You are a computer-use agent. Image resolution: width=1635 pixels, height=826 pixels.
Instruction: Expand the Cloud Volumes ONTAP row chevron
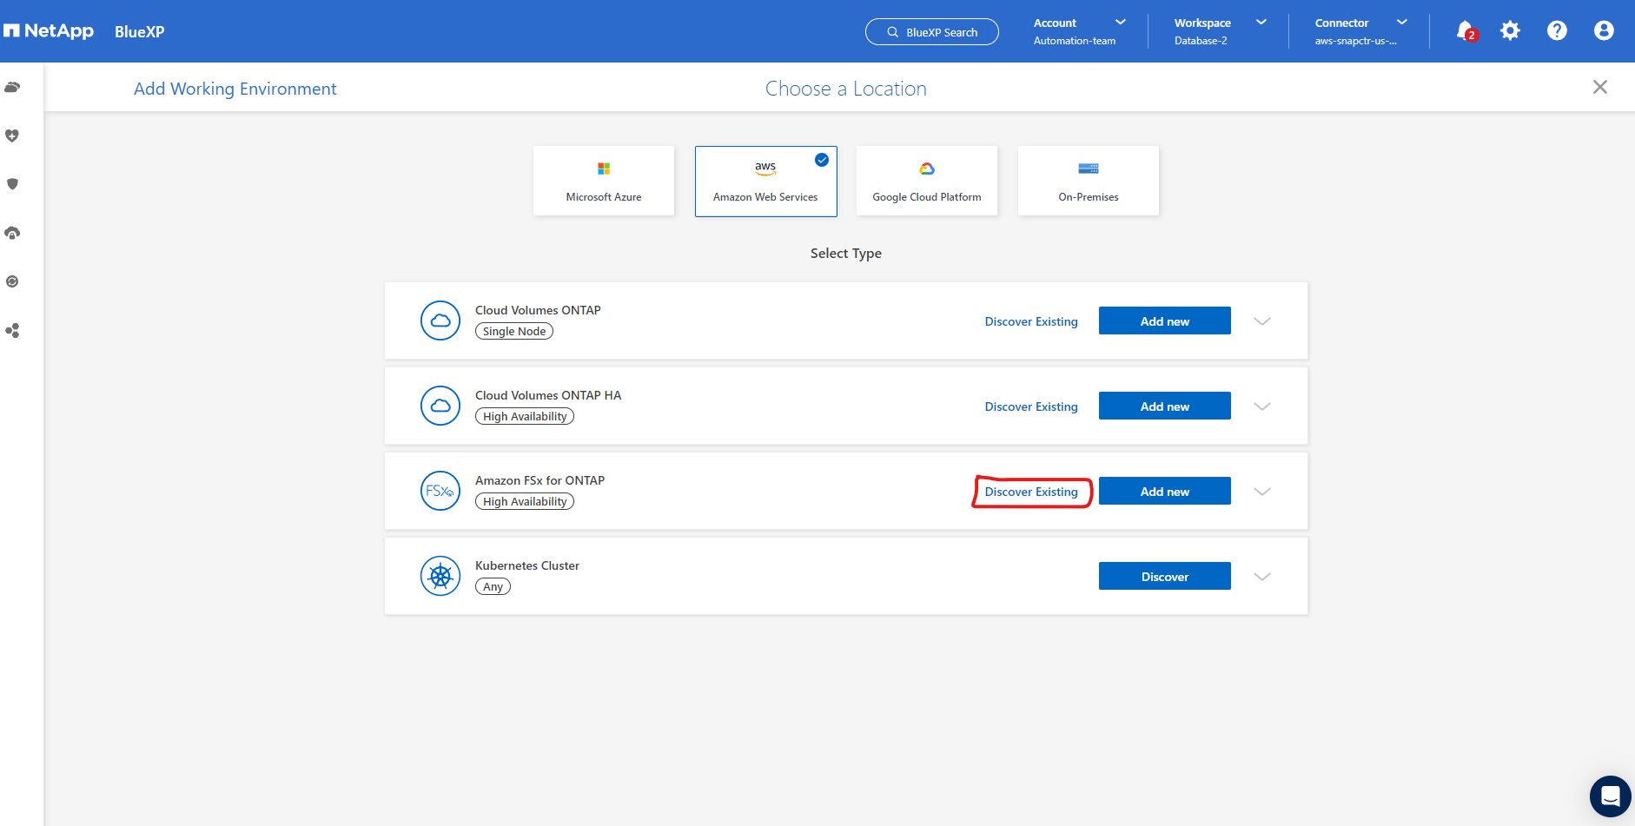click(1262, 321)
